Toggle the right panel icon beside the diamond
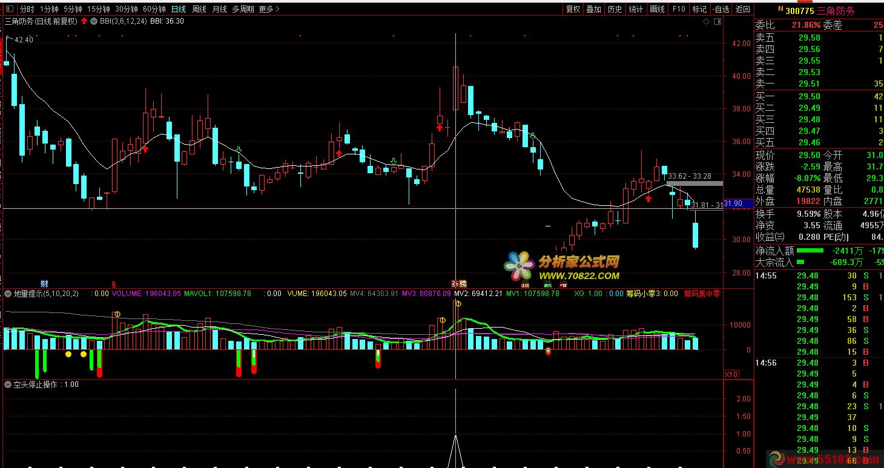This screenshot has height=468, width=884. 717,21
